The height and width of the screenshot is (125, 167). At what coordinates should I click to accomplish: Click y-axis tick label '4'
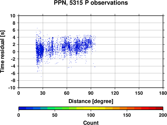[14, 37]
